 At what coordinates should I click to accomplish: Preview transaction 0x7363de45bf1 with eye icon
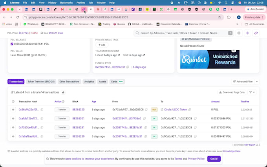pyautogui.click(x=13, y=127)
